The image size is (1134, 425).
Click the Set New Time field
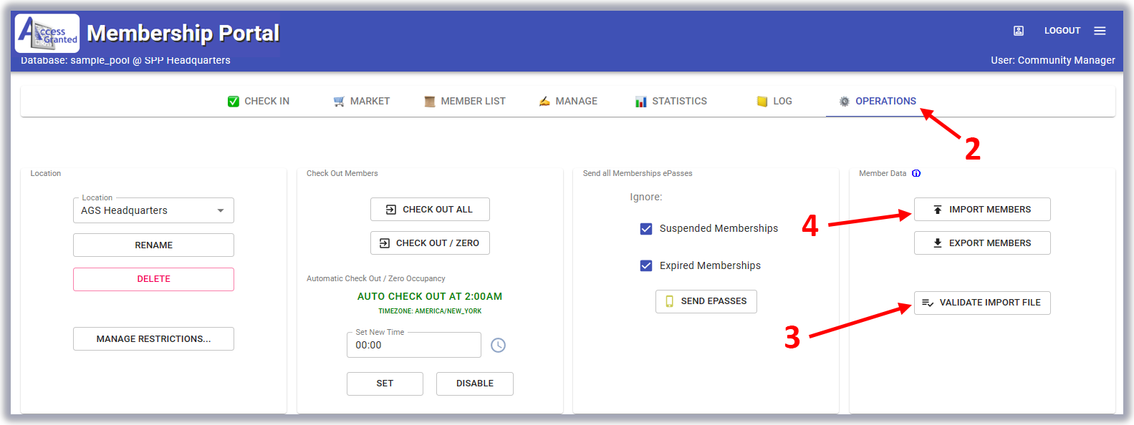point(413,345)
